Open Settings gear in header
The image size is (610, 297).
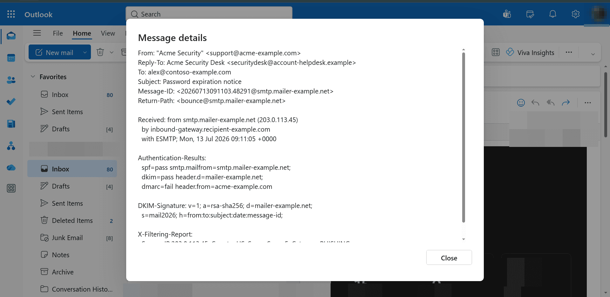coord(576,14)
